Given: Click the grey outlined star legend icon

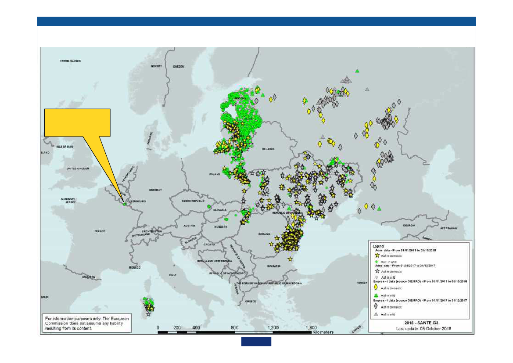Looking at the screenshot, I should click(377, 271).
